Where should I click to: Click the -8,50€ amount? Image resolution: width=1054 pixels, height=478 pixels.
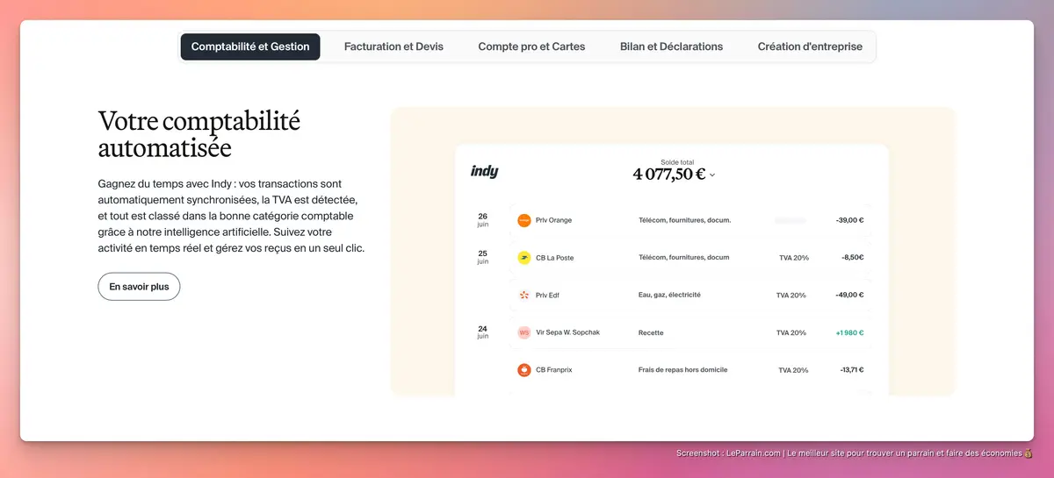tap(852, 258)
